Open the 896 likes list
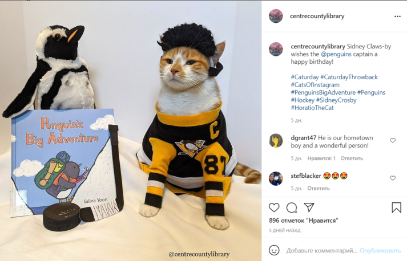The image size is (407, 261). (304, 221)
